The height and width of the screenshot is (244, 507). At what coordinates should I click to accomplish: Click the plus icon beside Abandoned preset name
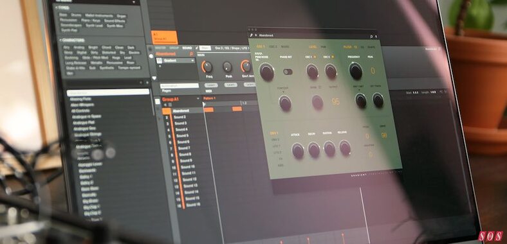click(256, 35)
